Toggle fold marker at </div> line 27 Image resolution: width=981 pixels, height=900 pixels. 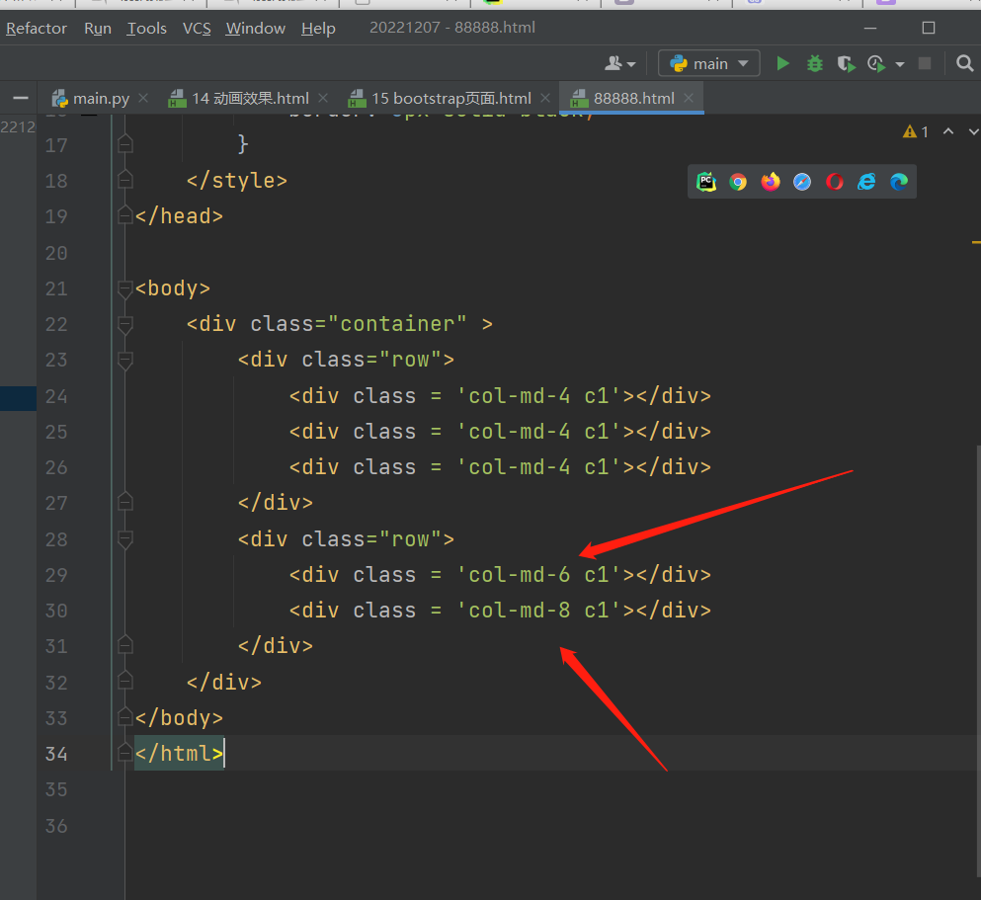click(125, 502)
